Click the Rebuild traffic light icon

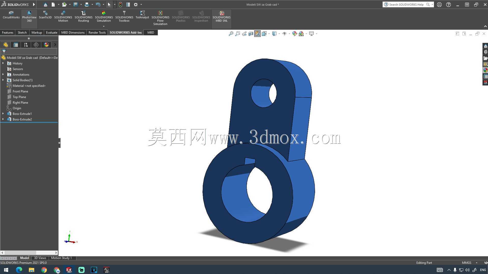[x=120, y=5]
